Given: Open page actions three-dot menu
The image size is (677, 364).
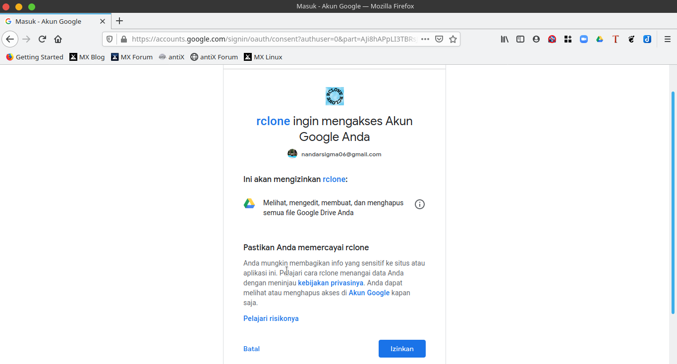Looking at the screenshot, I should (425, 39).
